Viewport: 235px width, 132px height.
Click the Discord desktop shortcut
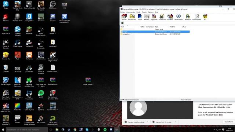coord(53,18)
